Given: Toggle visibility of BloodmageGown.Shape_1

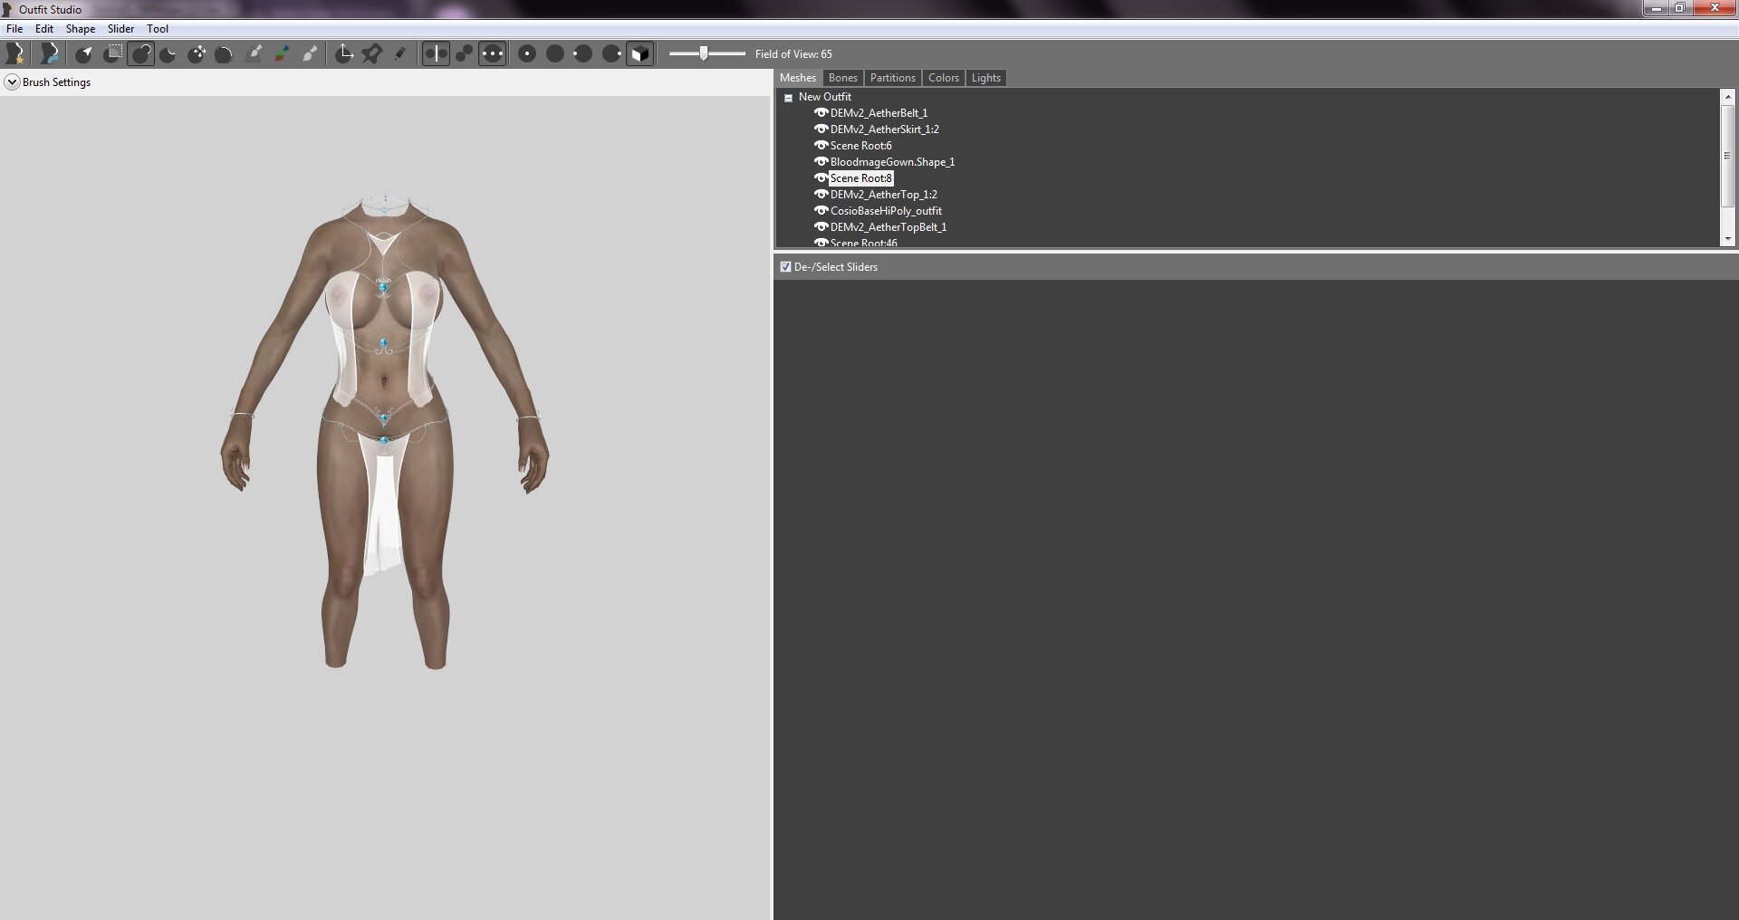Looking at the screenshot, I should coord(821,162).
